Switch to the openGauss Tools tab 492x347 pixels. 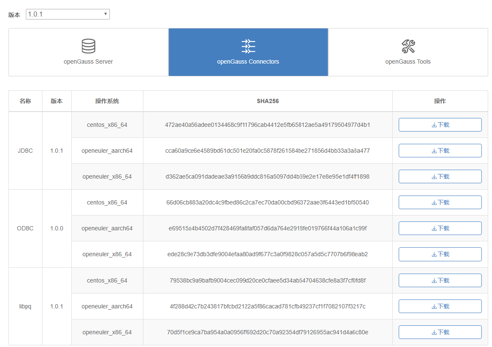coord(408,52)
